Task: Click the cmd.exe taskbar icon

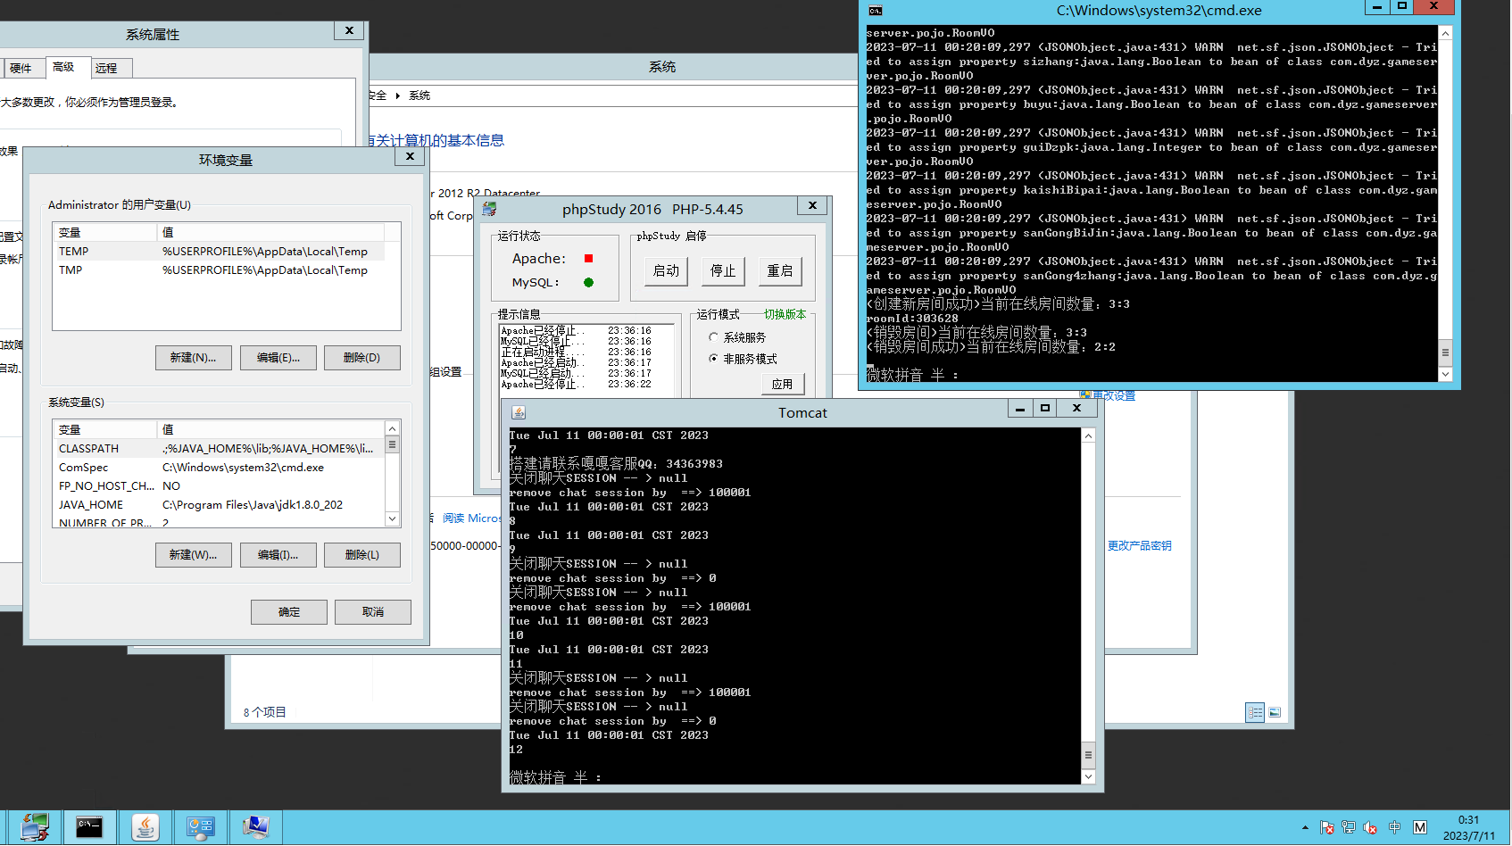Action: 89,827
